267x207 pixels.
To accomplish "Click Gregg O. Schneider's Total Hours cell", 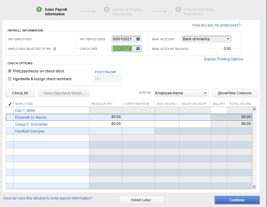I will (239, 124).
